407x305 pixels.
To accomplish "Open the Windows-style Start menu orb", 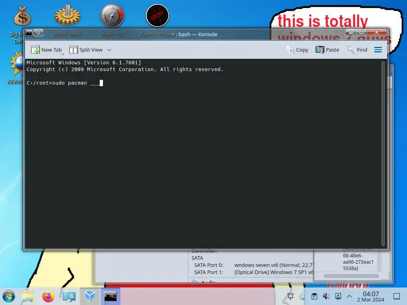I will pyautogui.click(x=9, y=296).
